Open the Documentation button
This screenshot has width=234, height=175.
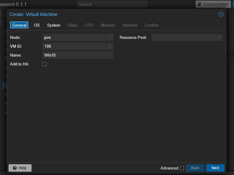tap(213, 4)
